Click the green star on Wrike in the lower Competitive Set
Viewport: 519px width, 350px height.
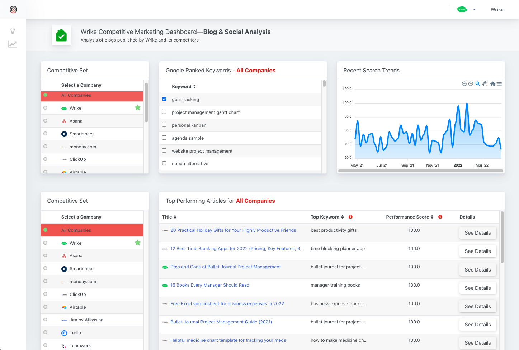[138, 243]
